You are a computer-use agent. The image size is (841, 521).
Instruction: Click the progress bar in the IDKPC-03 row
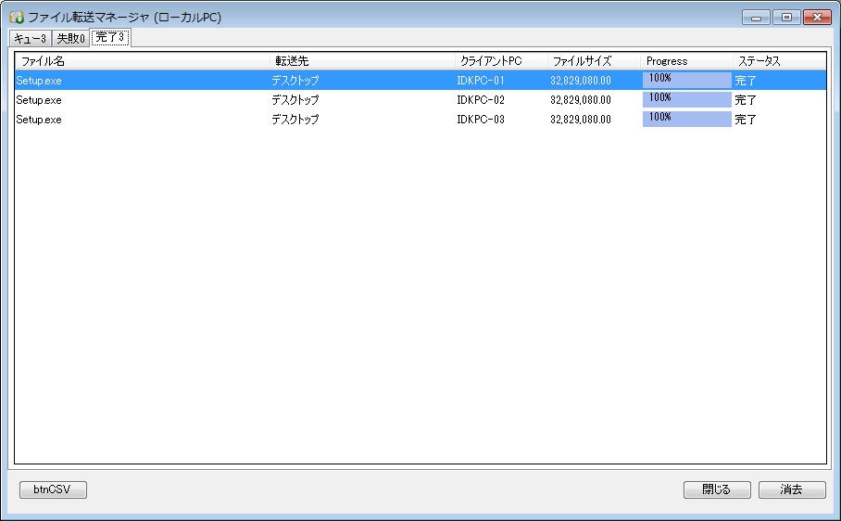tap(686, 120)
